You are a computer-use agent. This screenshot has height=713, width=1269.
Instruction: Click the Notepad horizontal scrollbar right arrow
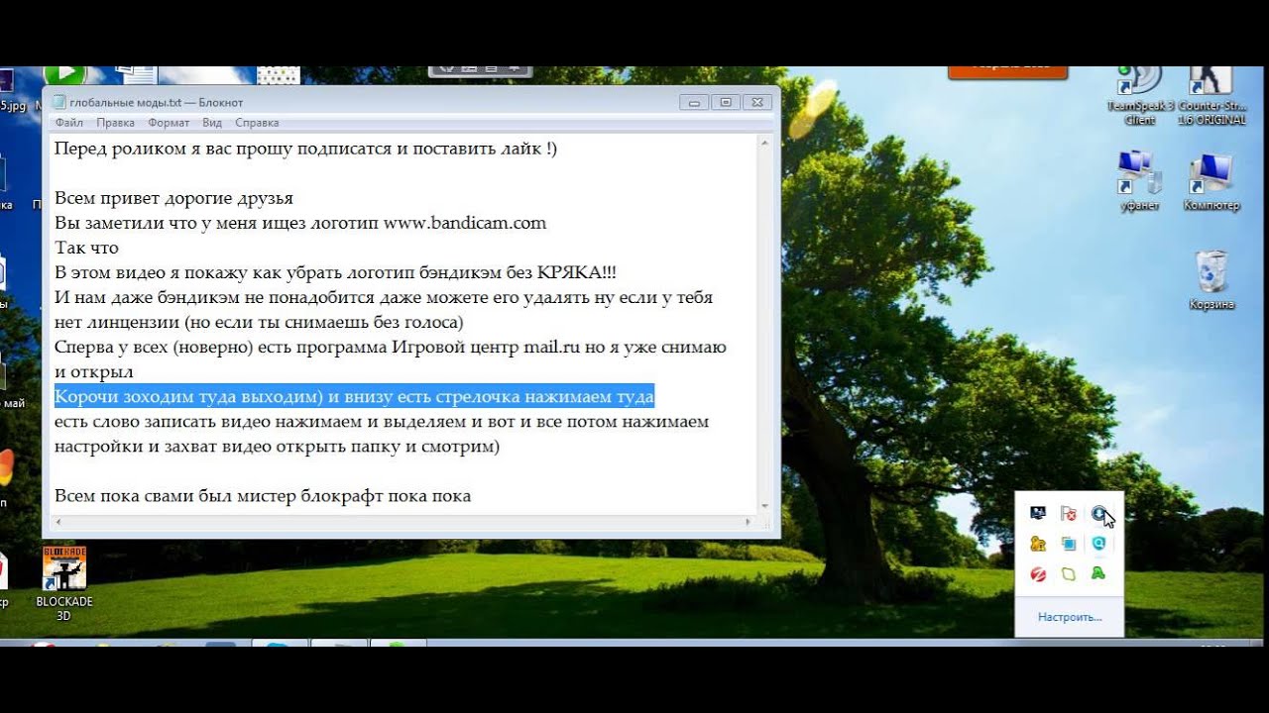tap(749, 521)
